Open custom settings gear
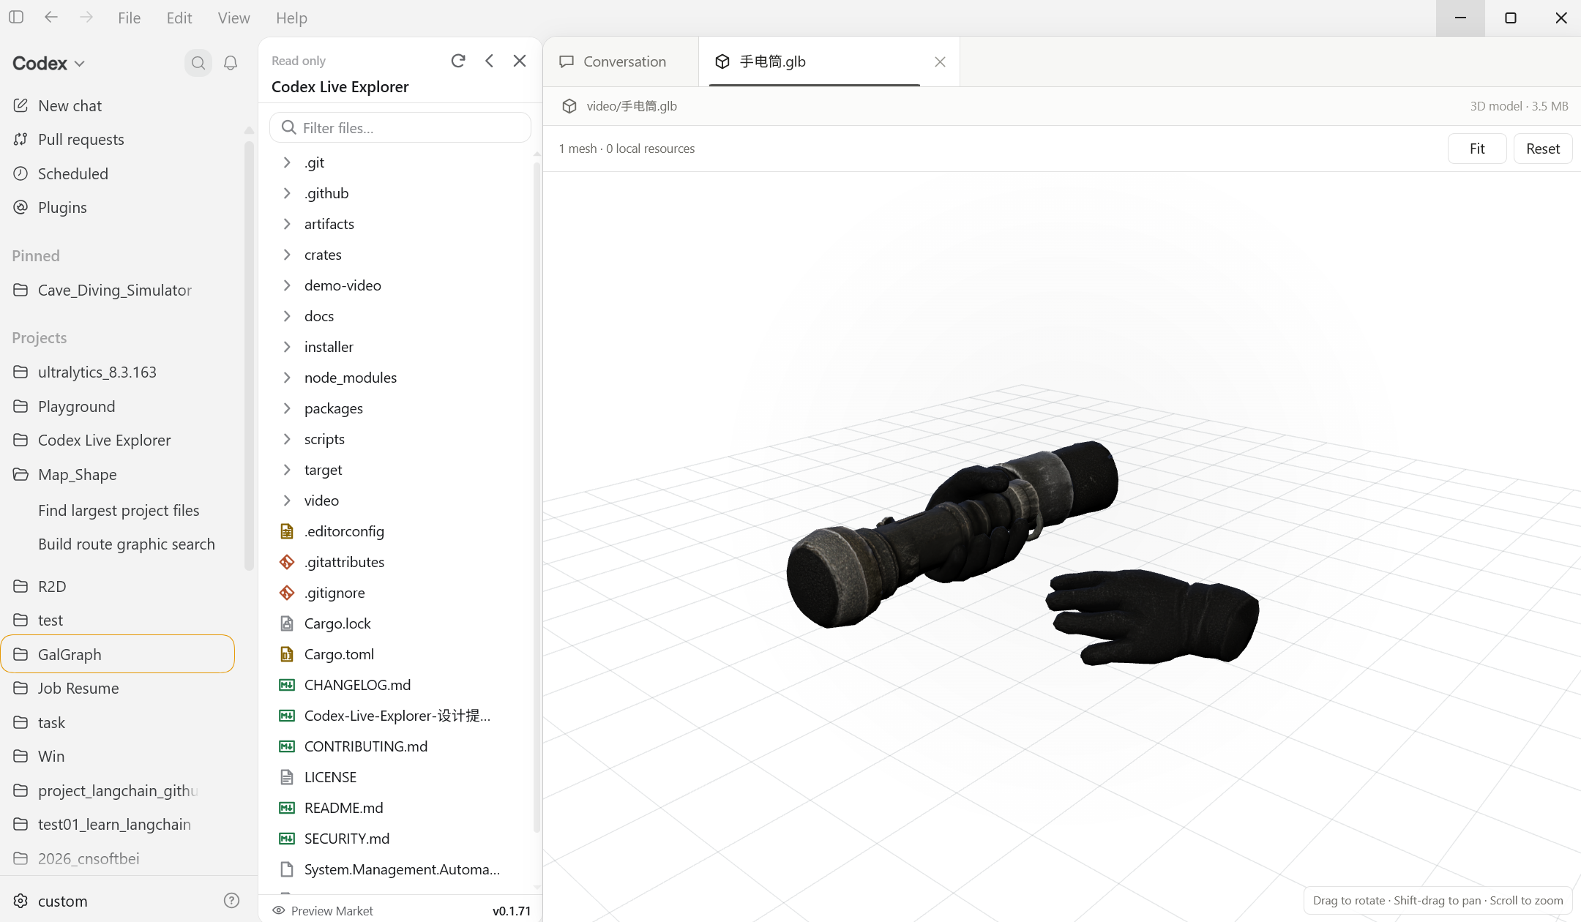1581x922 pixels. point(20,901)
